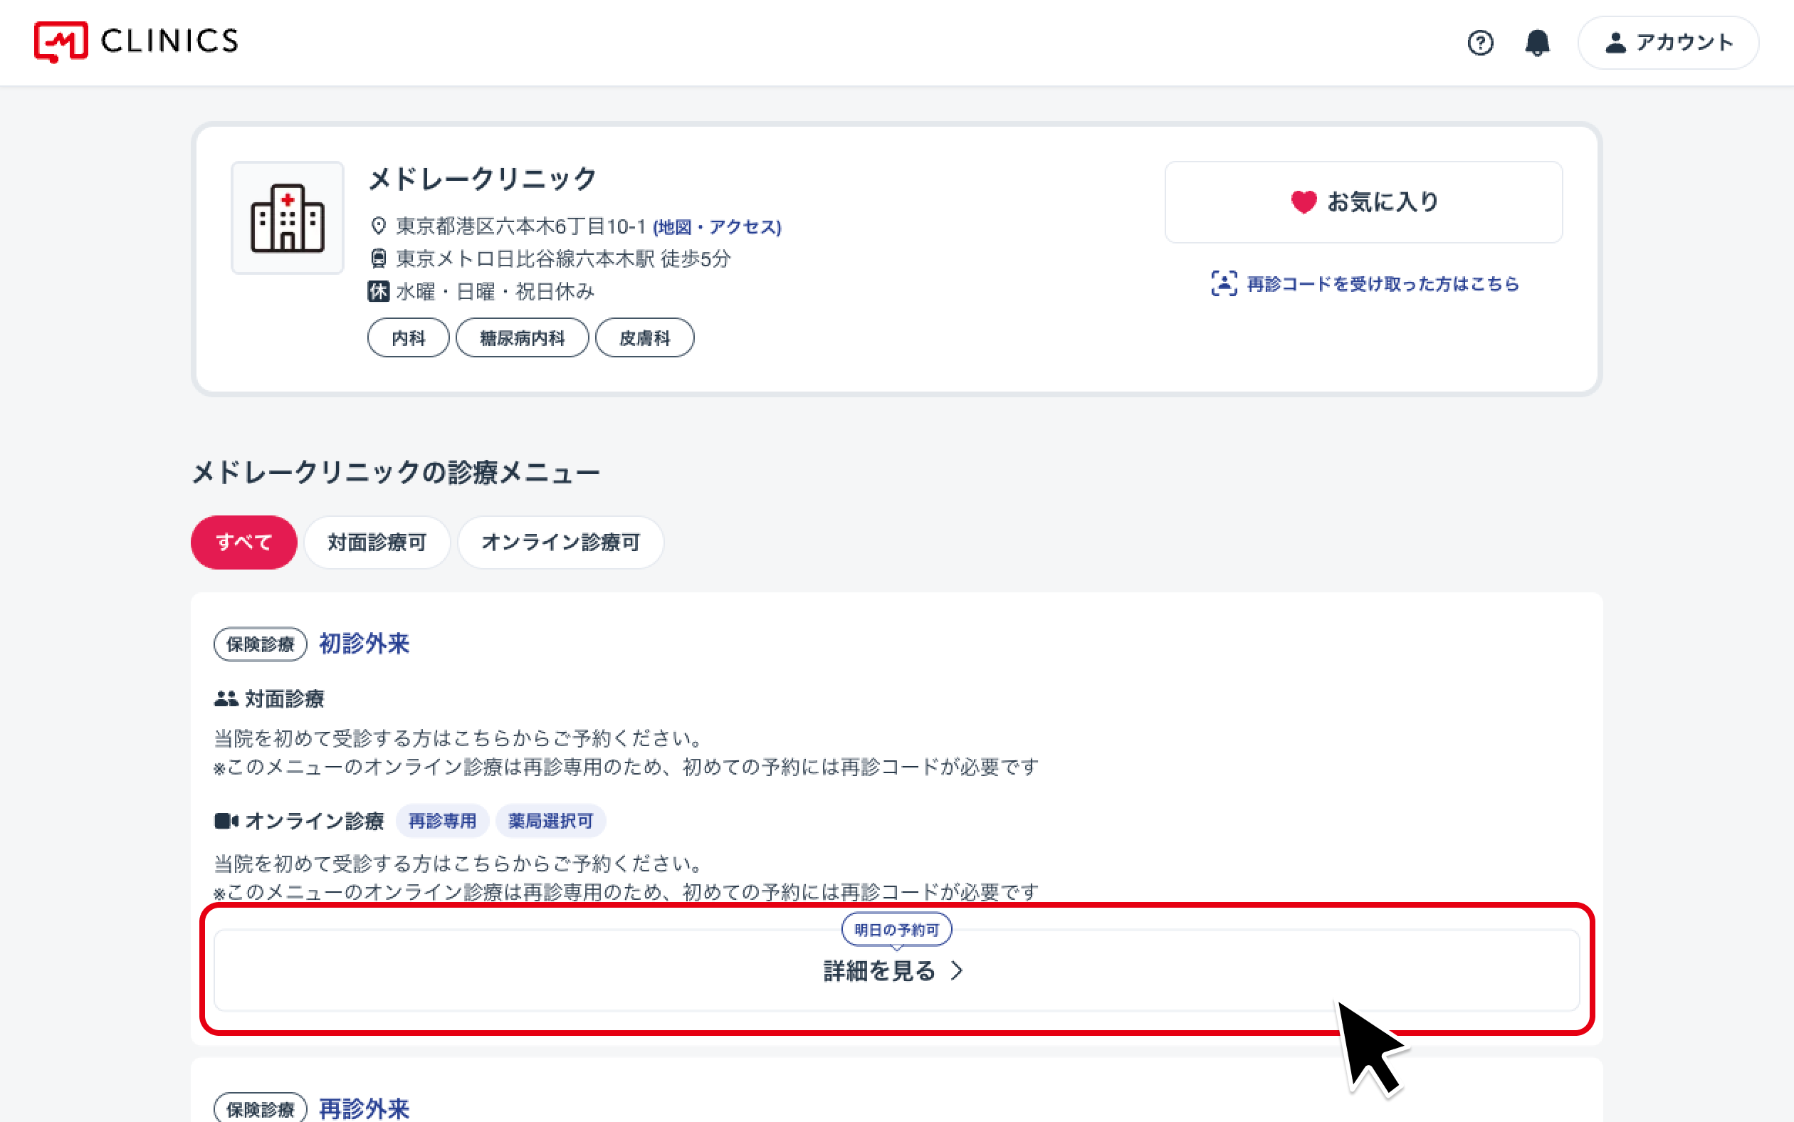Image resolution: width=1794 pixels, height=1122 pixels.
Task: Click the メドレークリニックの診療メニュー heading
Action: click(x=397, y=473)
